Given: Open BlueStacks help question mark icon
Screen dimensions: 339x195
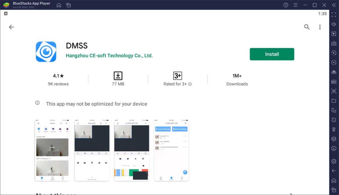Looking at the screenshot, I should [x=286, y=5].
